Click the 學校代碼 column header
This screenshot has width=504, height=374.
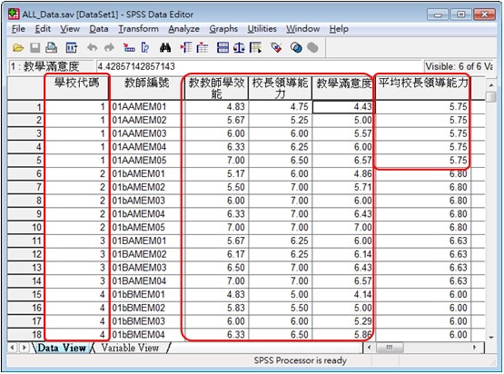76,88
